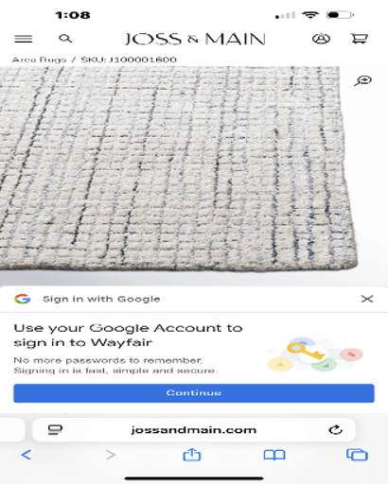Viewport: 388px width, 484px height.
Task: Open Safari page settings icon
Action: (55, 430)
